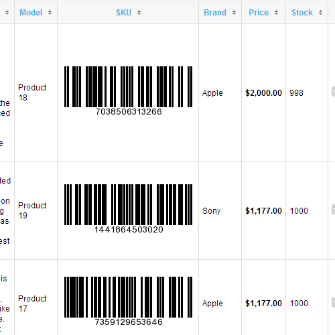Click the sort arrows beside Brand
The height and width of the screenshot is (335, 335).
coord(234,13)
